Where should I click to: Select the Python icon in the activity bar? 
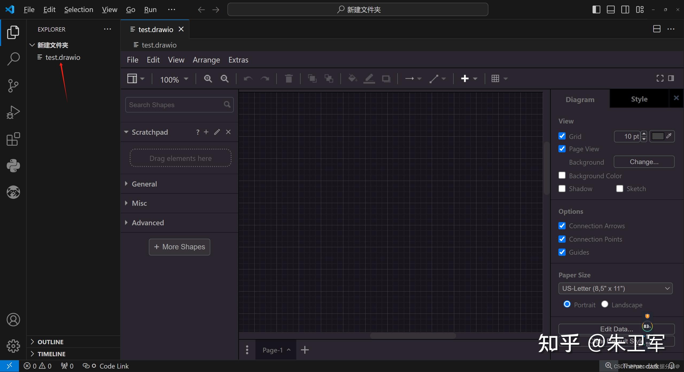(x=13, y=165)
